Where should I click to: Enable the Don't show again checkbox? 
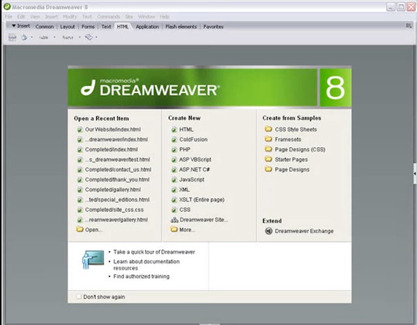pyautogui.click(x=79, y=296)
